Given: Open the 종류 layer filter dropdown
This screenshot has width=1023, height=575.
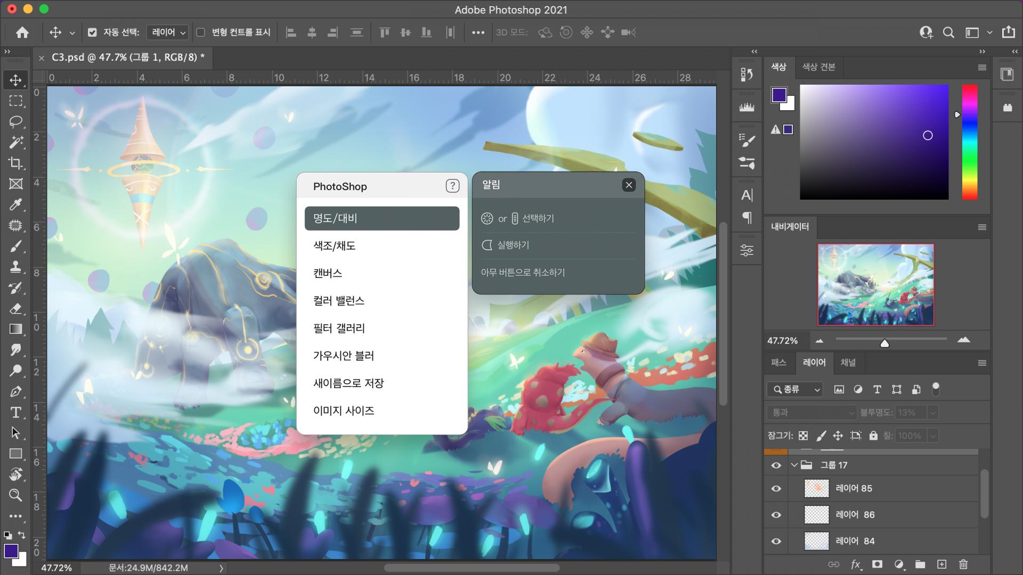Looking at the screenshot, I should 795,390.
